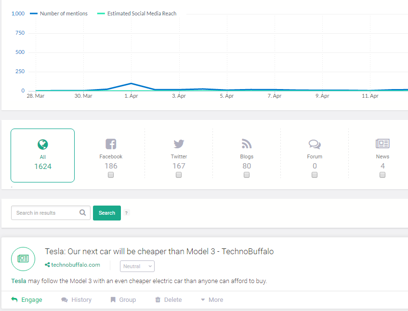Viewport: 408px width, 311px height.
Task: Enable the Facebook filter checkbox
Action: tap(111, 175)
